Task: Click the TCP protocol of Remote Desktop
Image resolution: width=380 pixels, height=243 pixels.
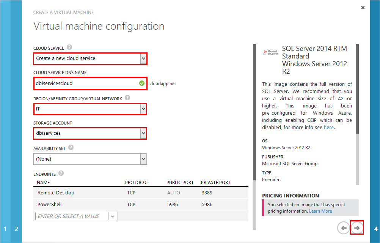Action: click(131, 193)
